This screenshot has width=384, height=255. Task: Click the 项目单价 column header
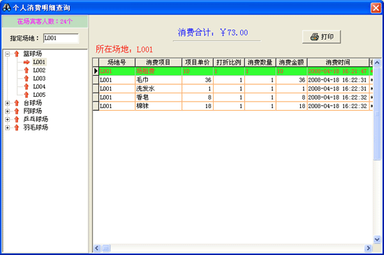coord(198,62)
